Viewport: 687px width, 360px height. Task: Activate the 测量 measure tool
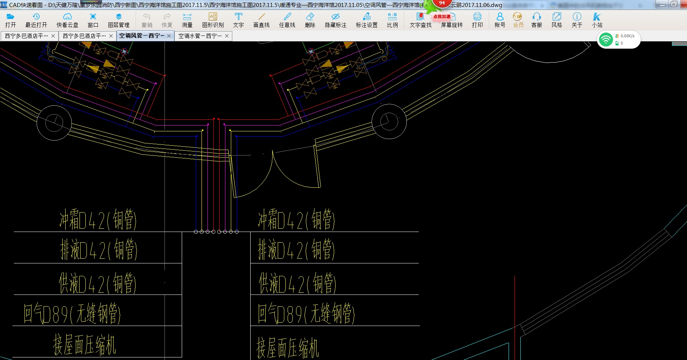tap(187, 20)
